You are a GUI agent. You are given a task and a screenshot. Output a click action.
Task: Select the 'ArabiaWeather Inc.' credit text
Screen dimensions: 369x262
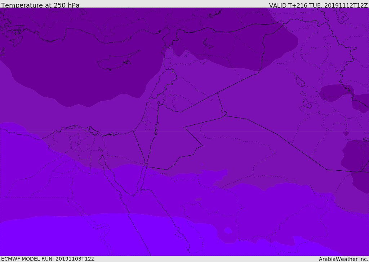[x=344, y=259]
